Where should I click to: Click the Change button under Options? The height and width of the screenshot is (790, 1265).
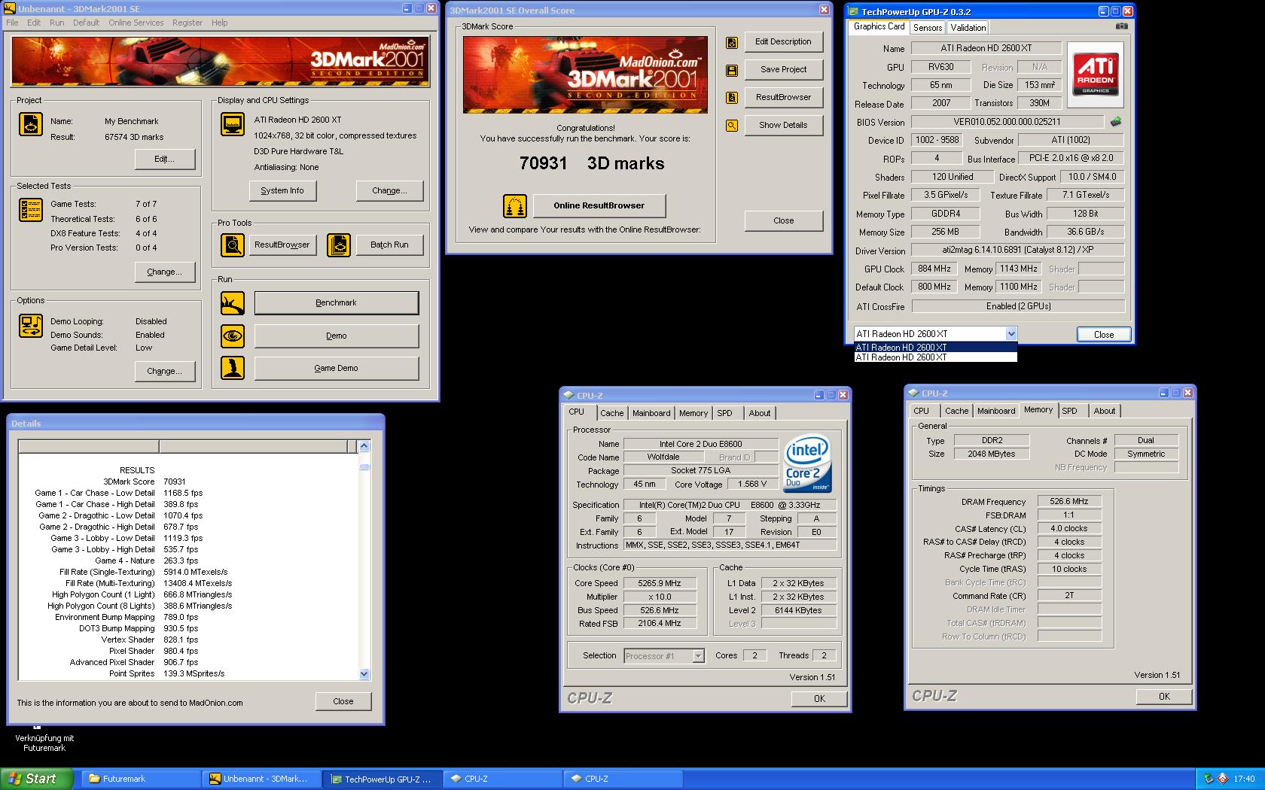click(165, 372)
